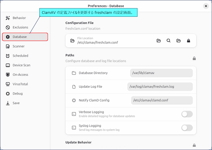Screen dimensions: 212x150
Task: Click the Debug cog icon
Action: pos(8,93)
